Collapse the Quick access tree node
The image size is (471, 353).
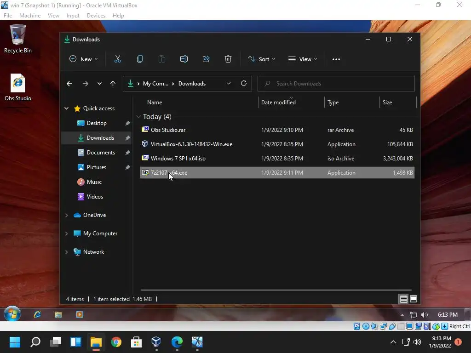(x=66, y=108)
